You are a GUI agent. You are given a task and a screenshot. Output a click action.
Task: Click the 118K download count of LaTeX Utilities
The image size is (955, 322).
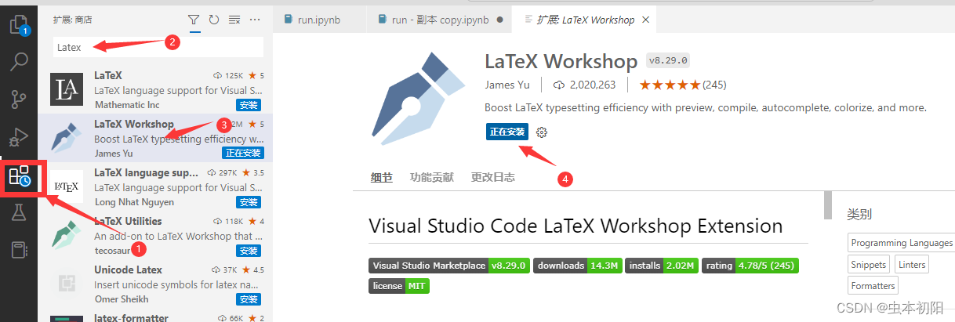tap(228, 221)
